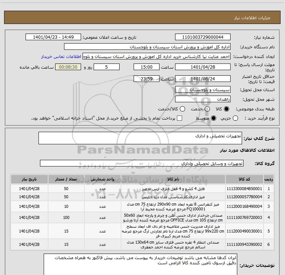The image size is (285, 275).
Task: Click the general description box تجهیزات تحصیلی و اداری
Action: 140,138
